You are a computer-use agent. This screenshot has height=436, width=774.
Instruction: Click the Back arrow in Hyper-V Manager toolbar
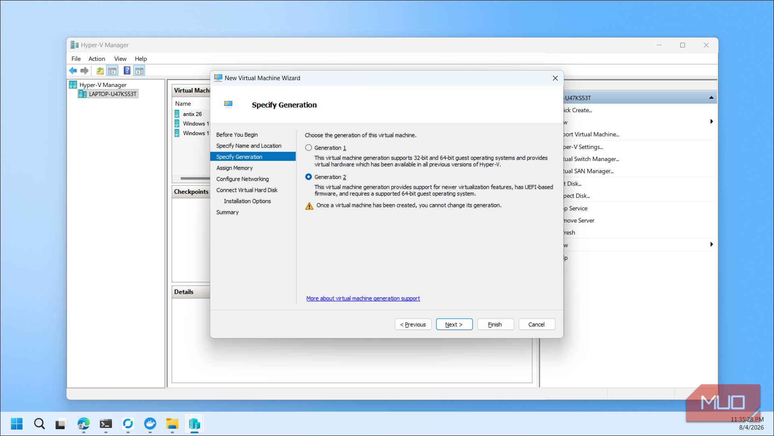73,71
